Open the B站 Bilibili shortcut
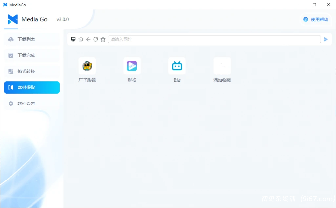This screenshot has height=208, width=336. 177,66
